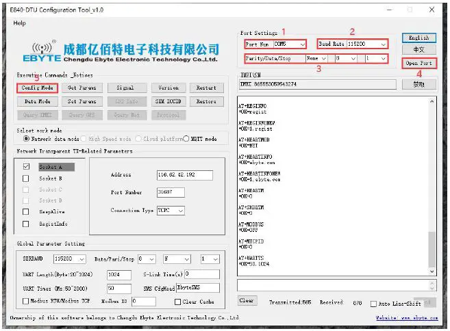Open the serial port with Open Port
The image size is (450, 331).
coord(419,63)
